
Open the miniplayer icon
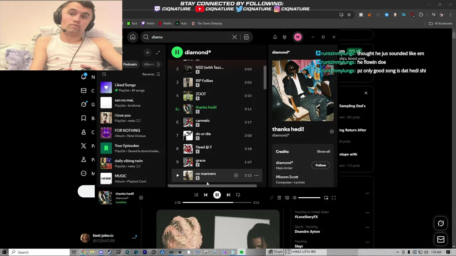pyautogui.click(x=326, y=198)
